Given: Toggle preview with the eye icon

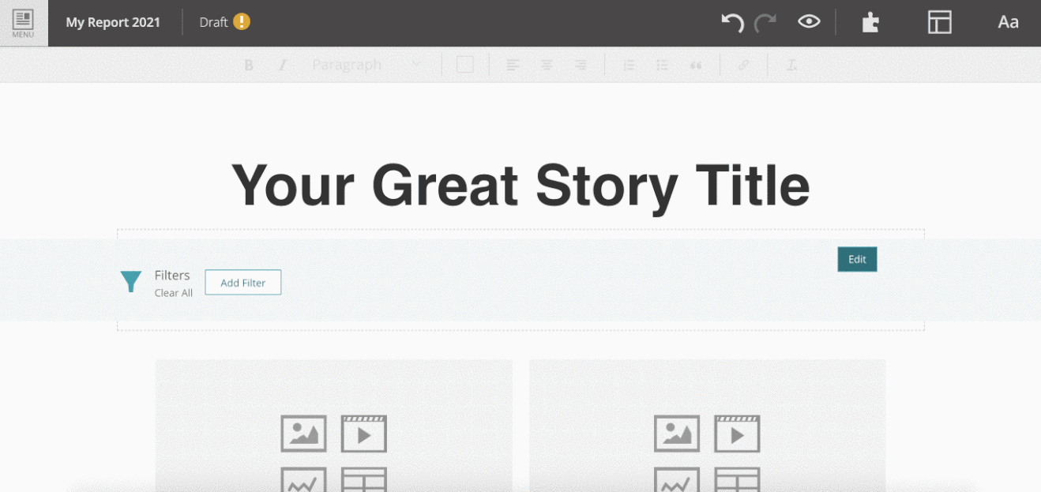Looking at the screenshot, I should [809, 22].
